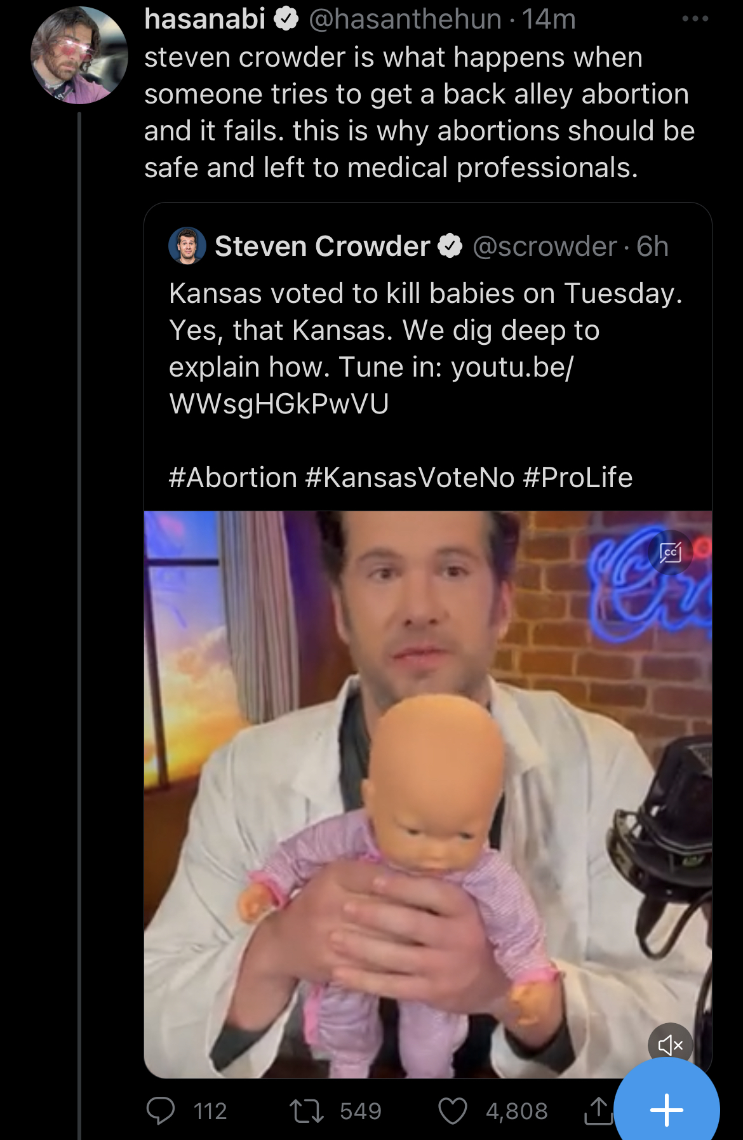Compose a new tweet with plus button
Viewport: 743px width, 1140px height.
(667, 1110)
